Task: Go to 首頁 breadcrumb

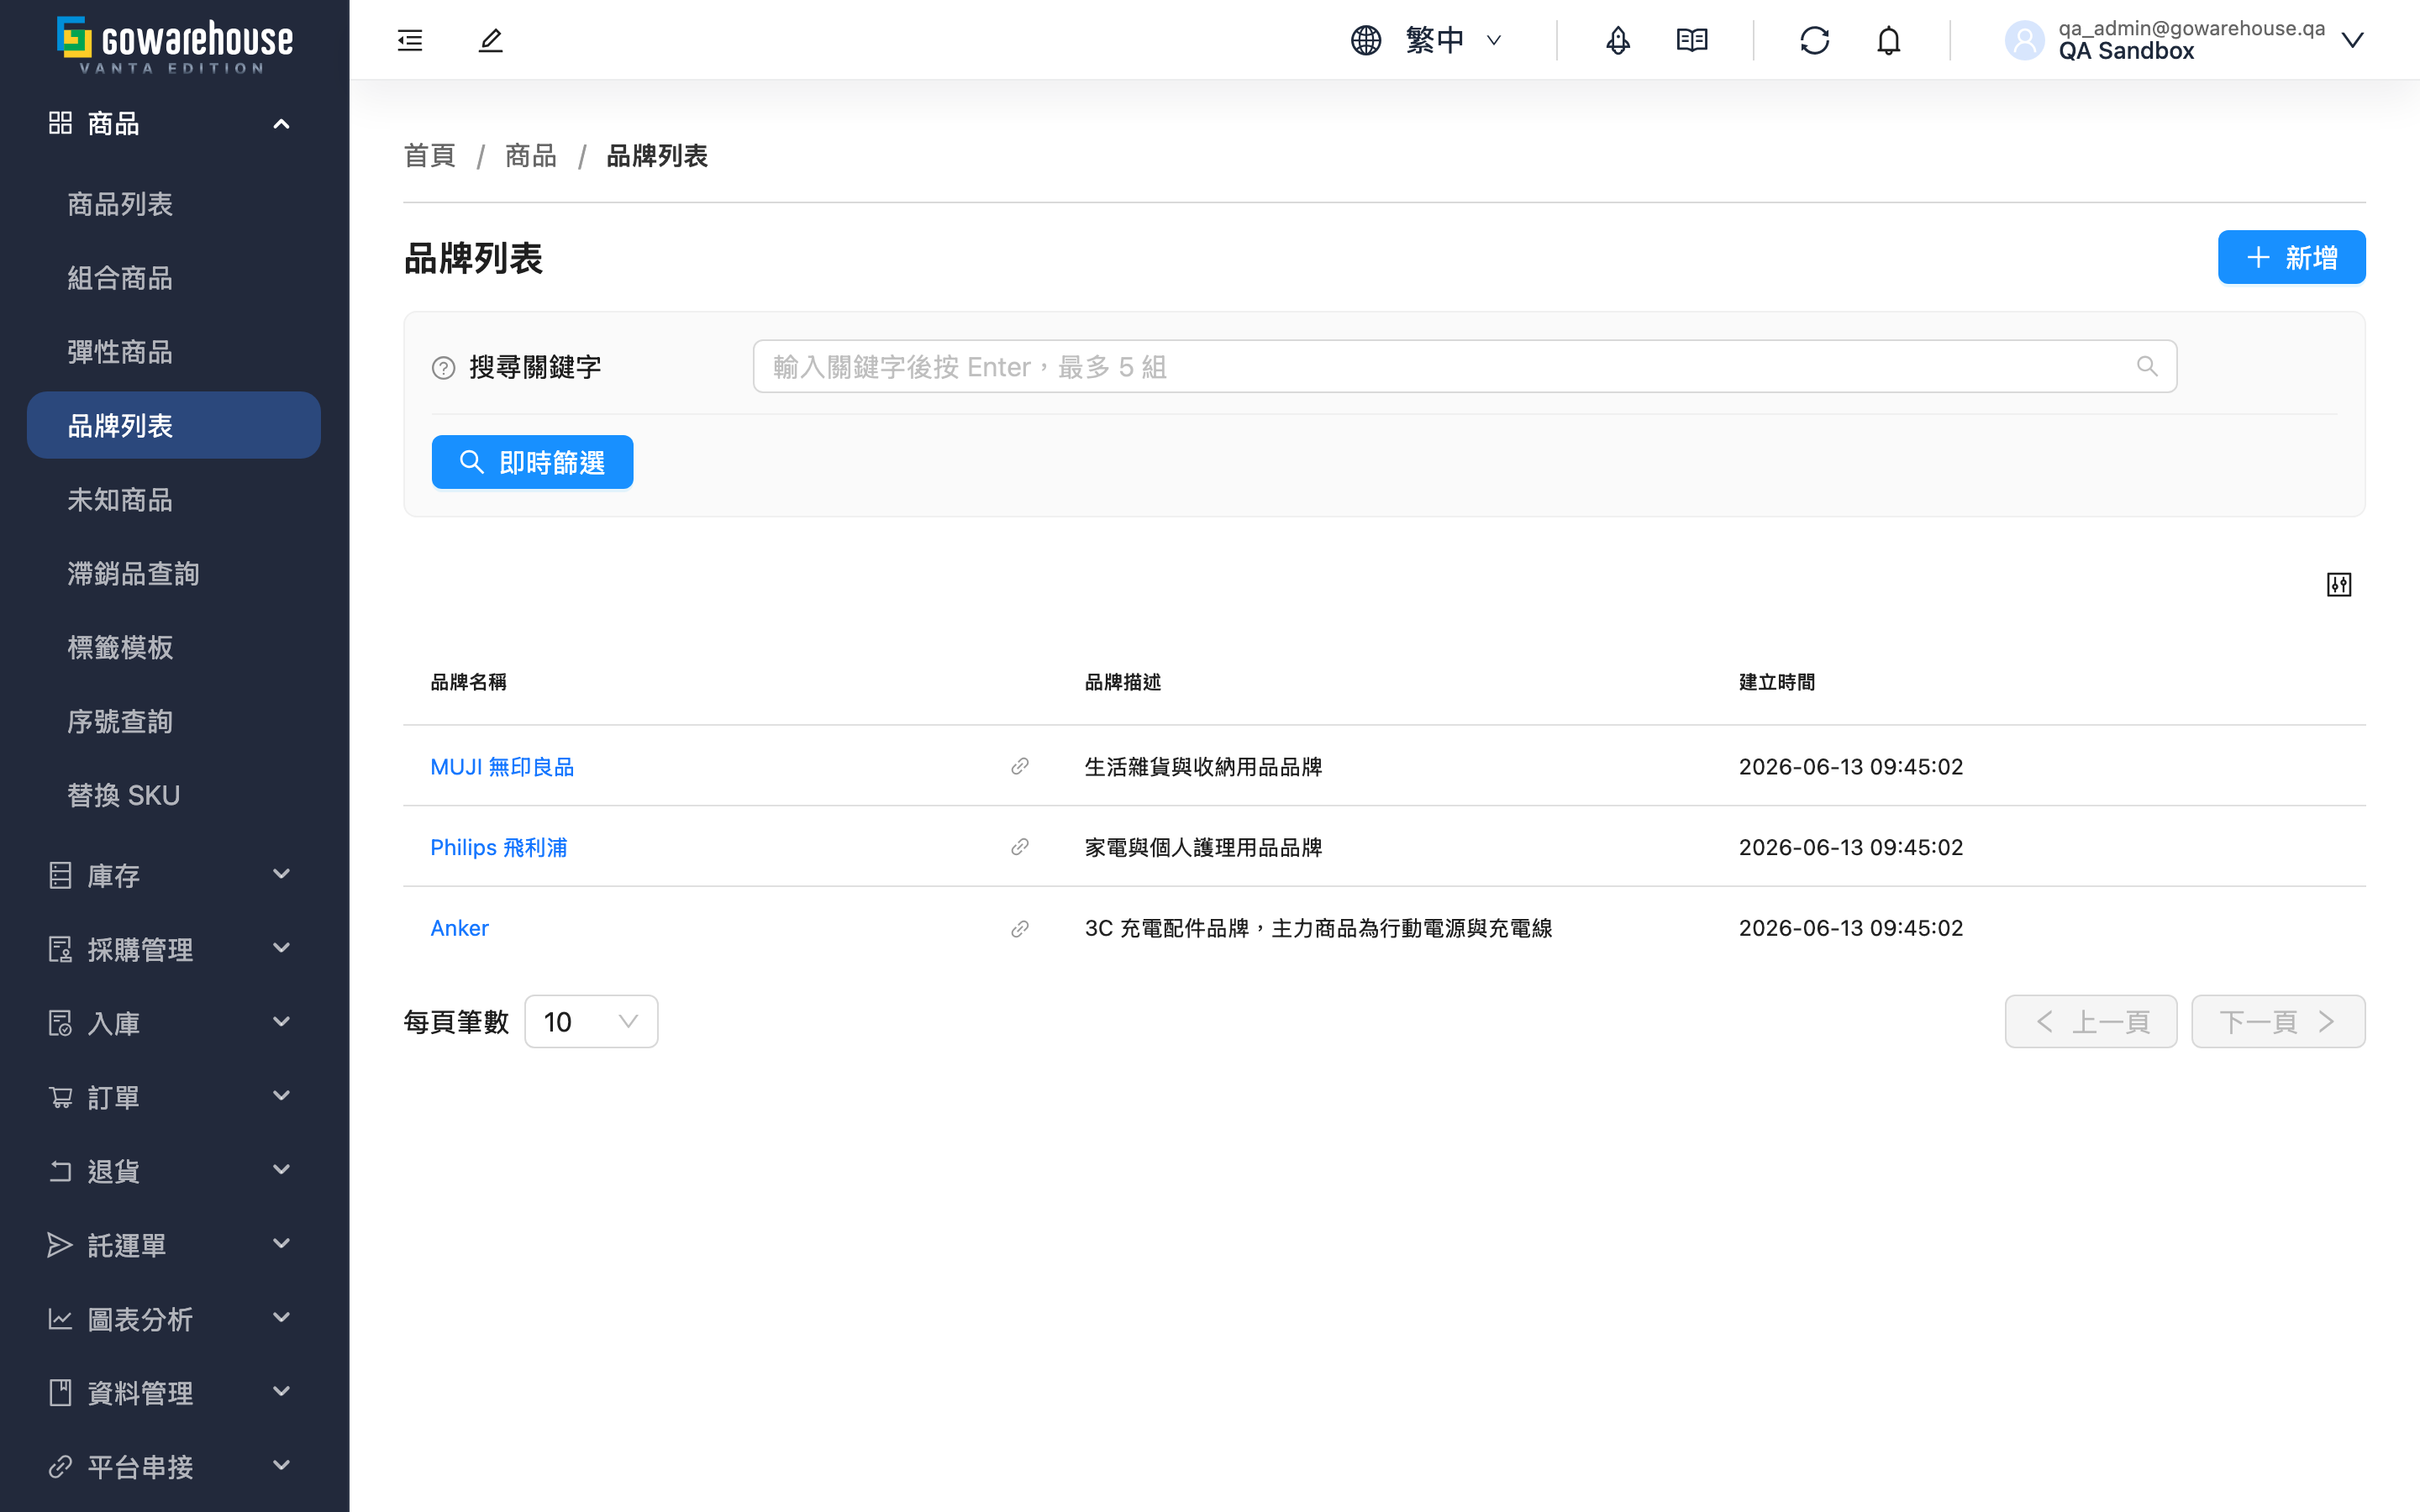Action: click(429, 156)
